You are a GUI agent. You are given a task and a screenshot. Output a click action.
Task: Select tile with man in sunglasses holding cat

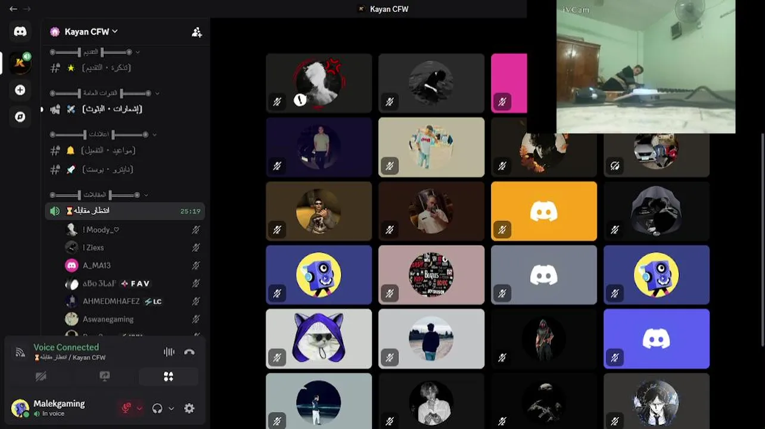[x=319, y=211]
